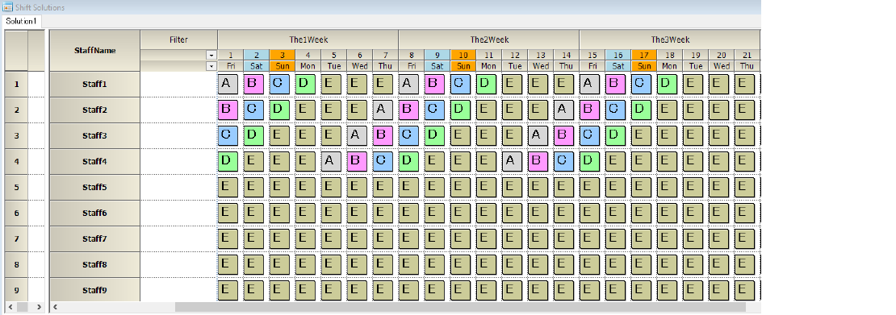Click Staff4 shift D on day 1
The height and width of the screenshot is (315, 896).
(228, 161)
